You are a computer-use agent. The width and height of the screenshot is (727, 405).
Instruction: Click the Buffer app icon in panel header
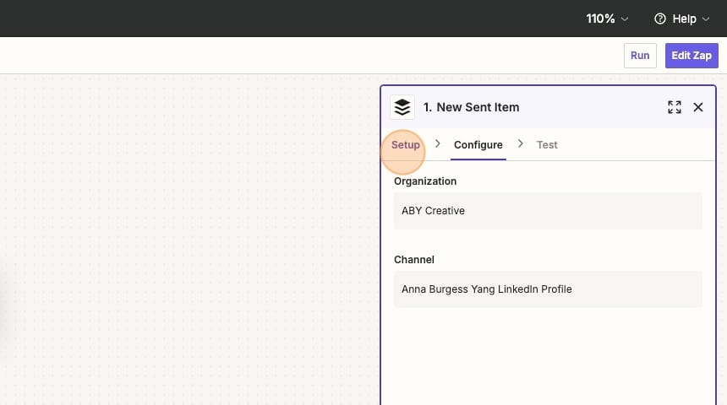point(402,107)
